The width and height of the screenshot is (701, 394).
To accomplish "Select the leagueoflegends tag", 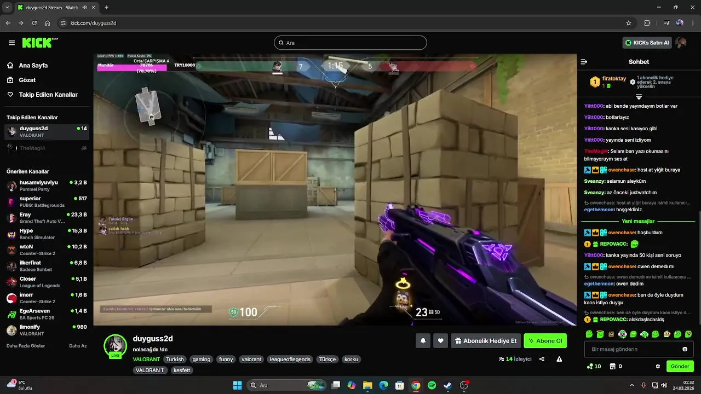I will 290,360.
